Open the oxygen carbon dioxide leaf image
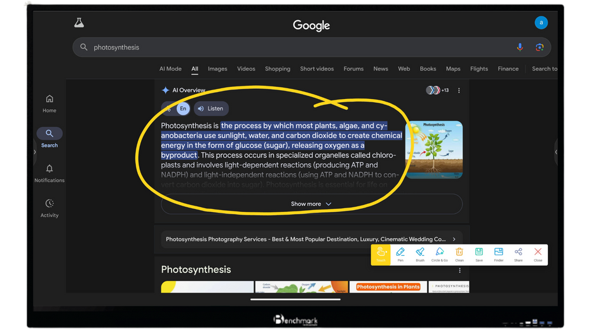The image size is (591, 332). [x=301, y=287]
